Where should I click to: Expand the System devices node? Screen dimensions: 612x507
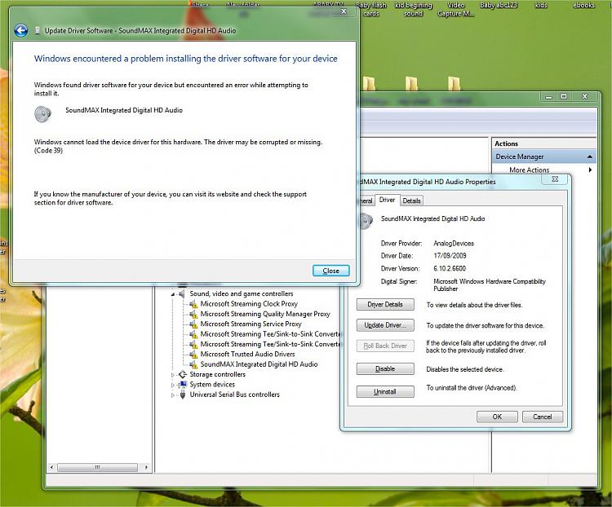173,385
